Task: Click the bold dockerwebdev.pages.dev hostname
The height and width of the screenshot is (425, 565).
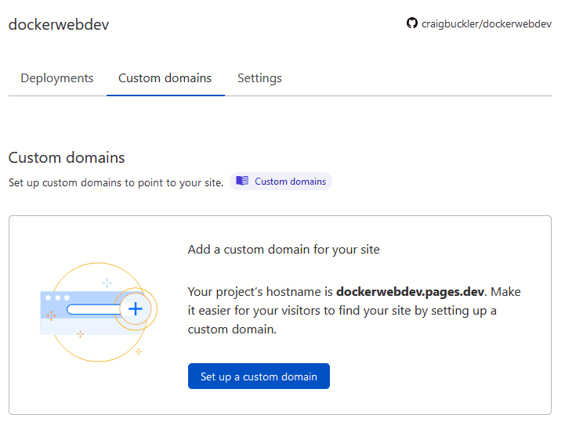Action: [411, 292]
